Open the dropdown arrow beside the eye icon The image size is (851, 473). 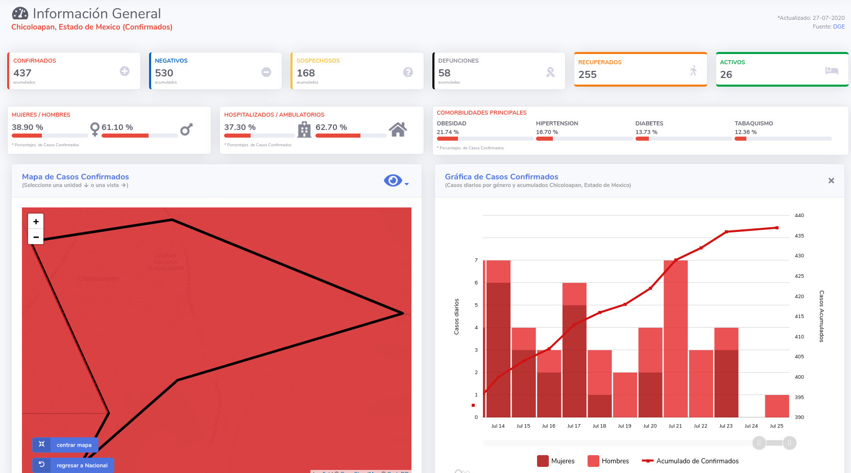pyautogui.click(x=407, y=184)
